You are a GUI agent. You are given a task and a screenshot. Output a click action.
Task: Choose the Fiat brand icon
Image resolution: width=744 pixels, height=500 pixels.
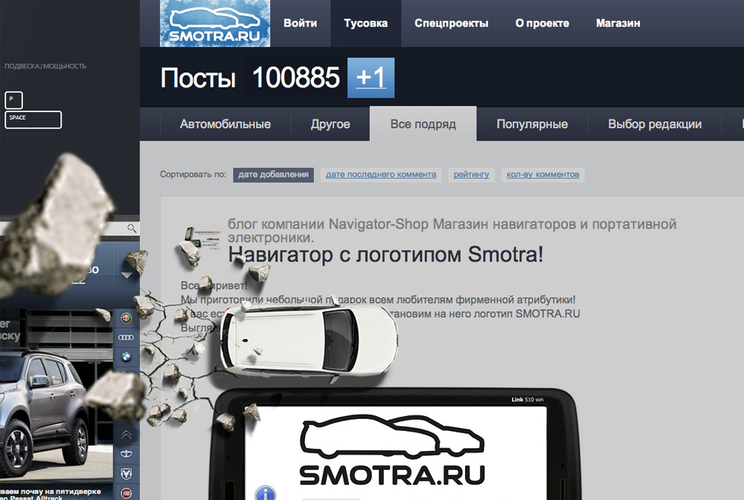[x=126, y=493]
